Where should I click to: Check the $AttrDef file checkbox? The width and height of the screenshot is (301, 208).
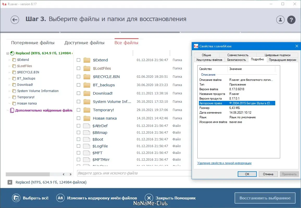point(79,126)
